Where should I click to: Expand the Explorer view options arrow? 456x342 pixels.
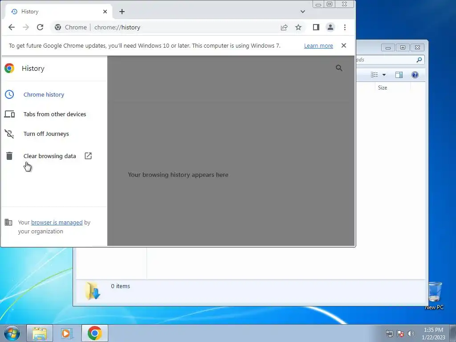click(x=384, y=75)
